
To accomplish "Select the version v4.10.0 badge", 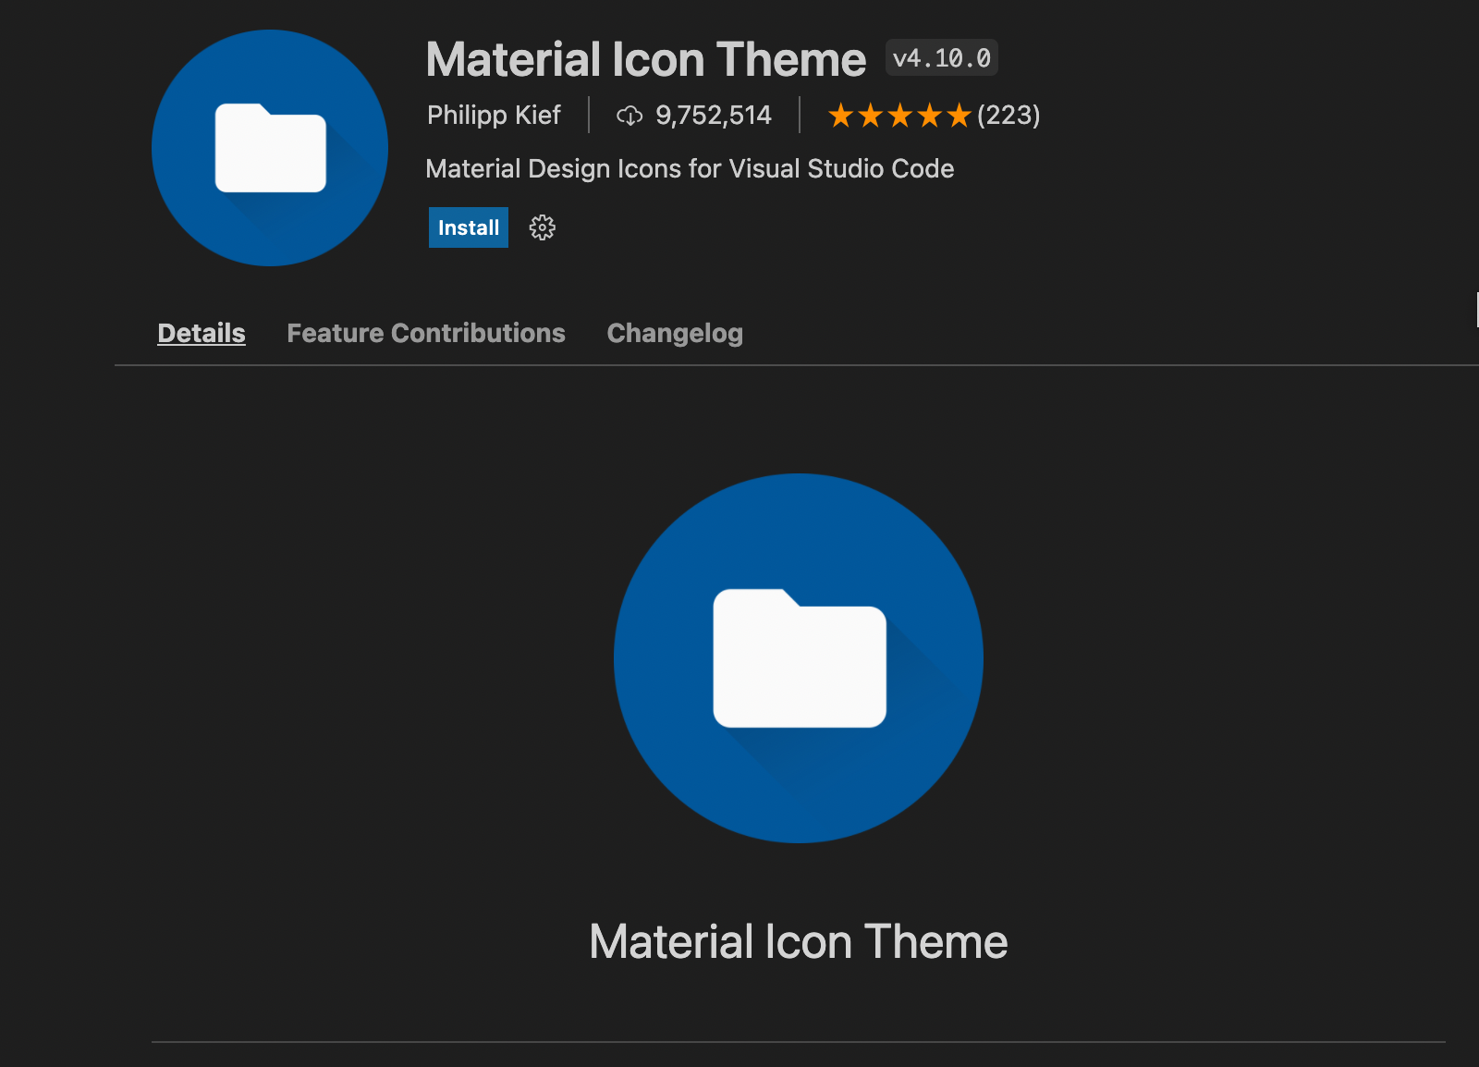I will click(x=942, y=58).
